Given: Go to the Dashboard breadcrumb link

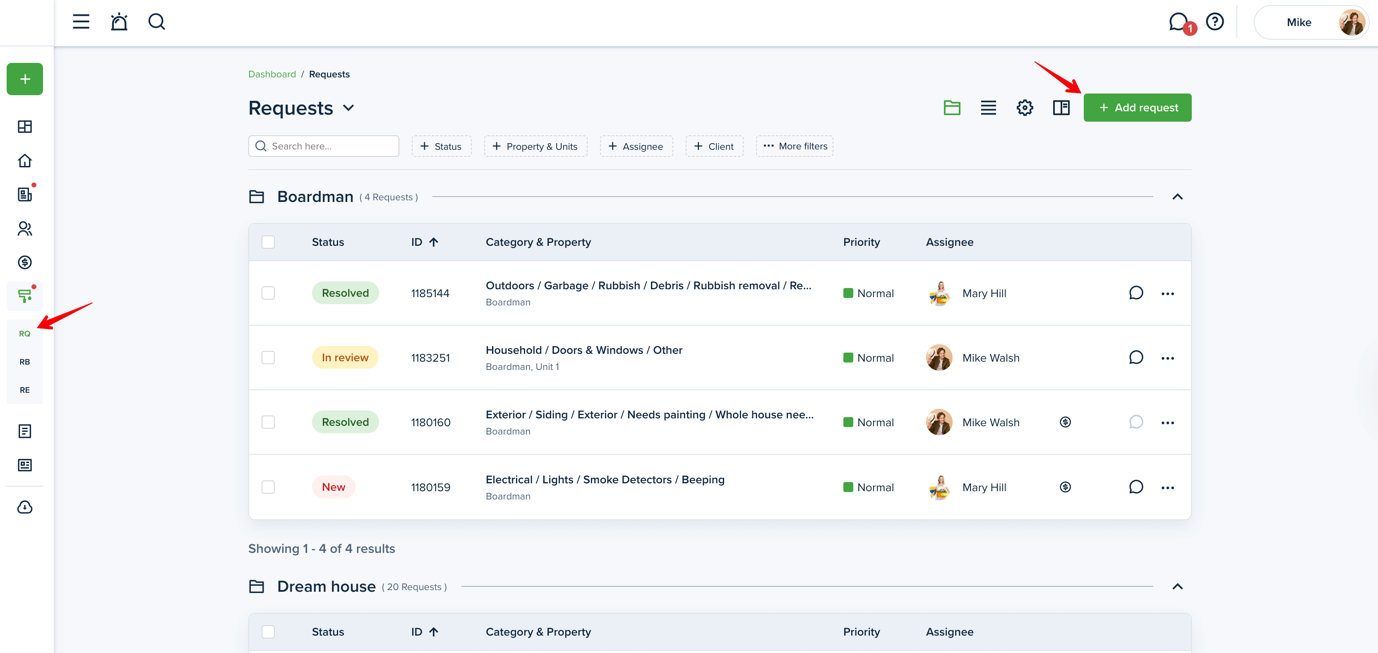Looking at the screenshot, I should 272,74.
